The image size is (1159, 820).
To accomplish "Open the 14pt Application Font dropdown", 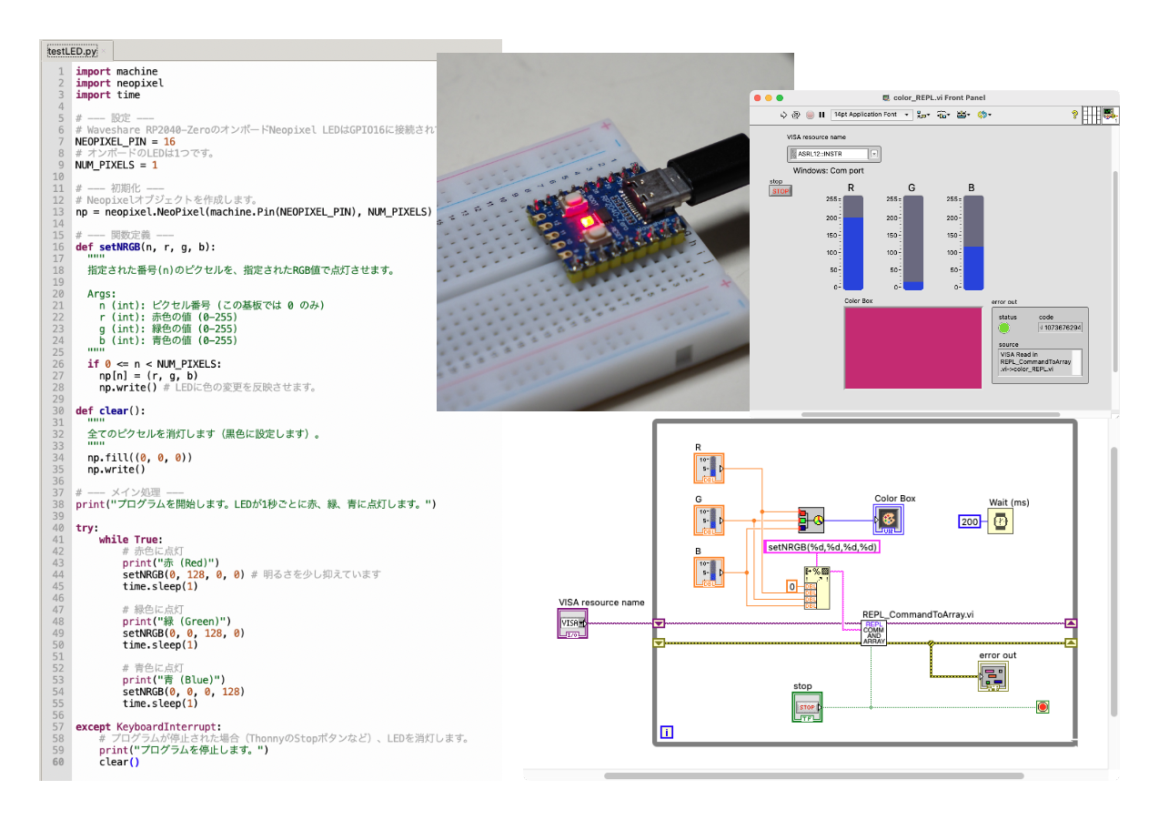I will pyautogui.click(x=871, y=115).
